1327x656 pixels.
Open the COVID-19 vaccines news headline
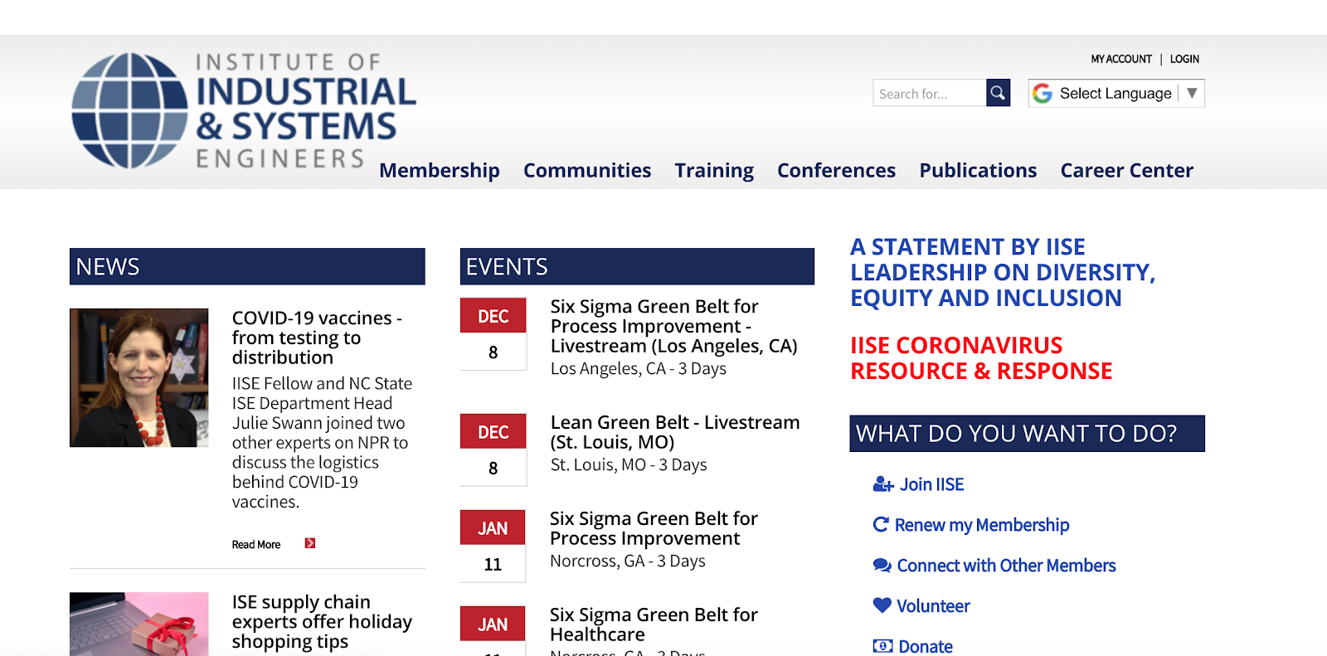point(317,338)
